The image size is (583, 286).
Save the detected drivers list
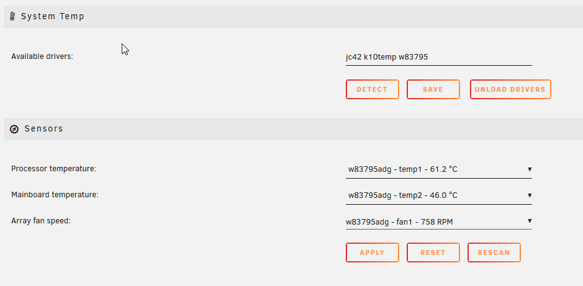(433, 89)
